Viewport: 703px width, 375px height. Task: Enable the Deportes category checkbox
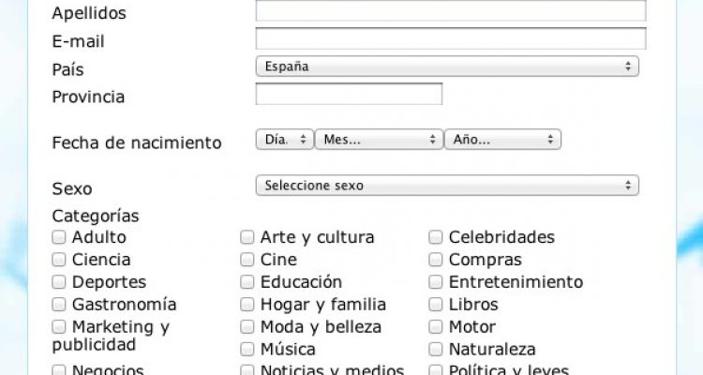click(59, 282)
